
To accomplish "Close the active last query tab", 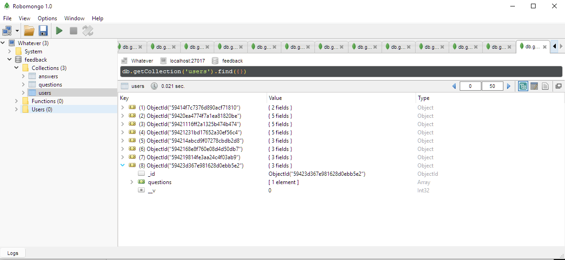I will click(x=545, y=47).
